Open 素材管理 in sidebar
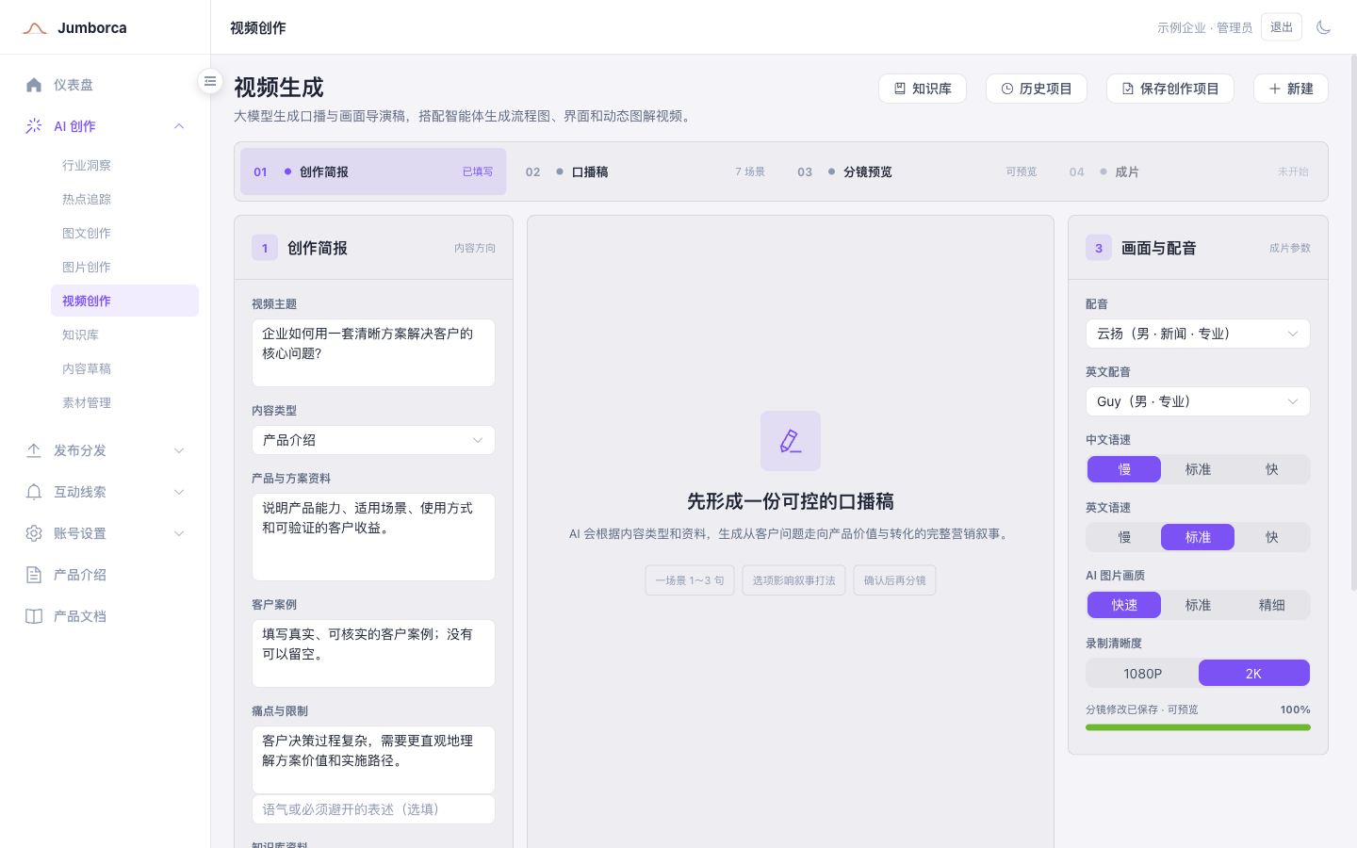 (124, 402)
